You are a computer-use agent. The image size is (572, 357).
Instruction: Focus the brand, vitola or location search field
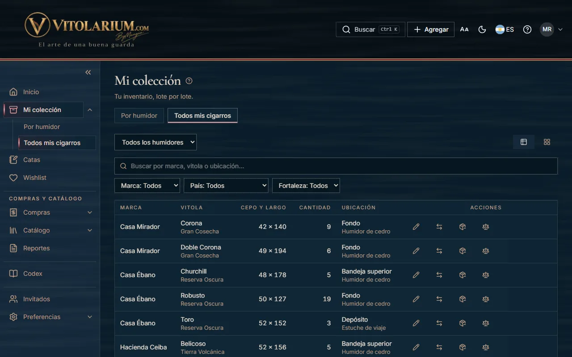point(336,166)
